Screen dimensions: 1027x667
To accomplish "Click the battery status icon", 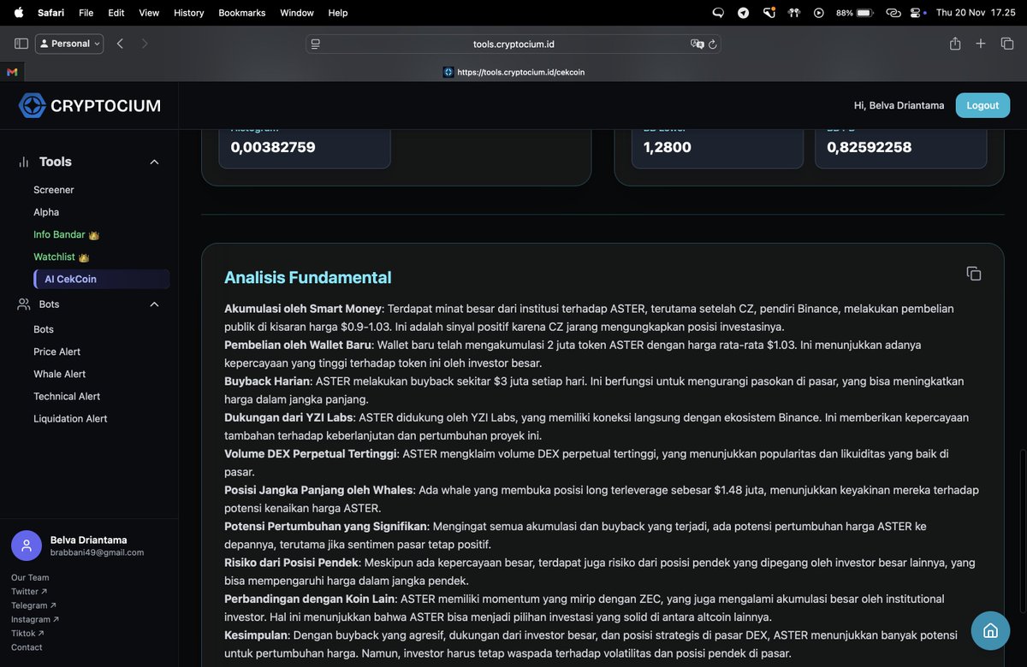I will 864,13.
